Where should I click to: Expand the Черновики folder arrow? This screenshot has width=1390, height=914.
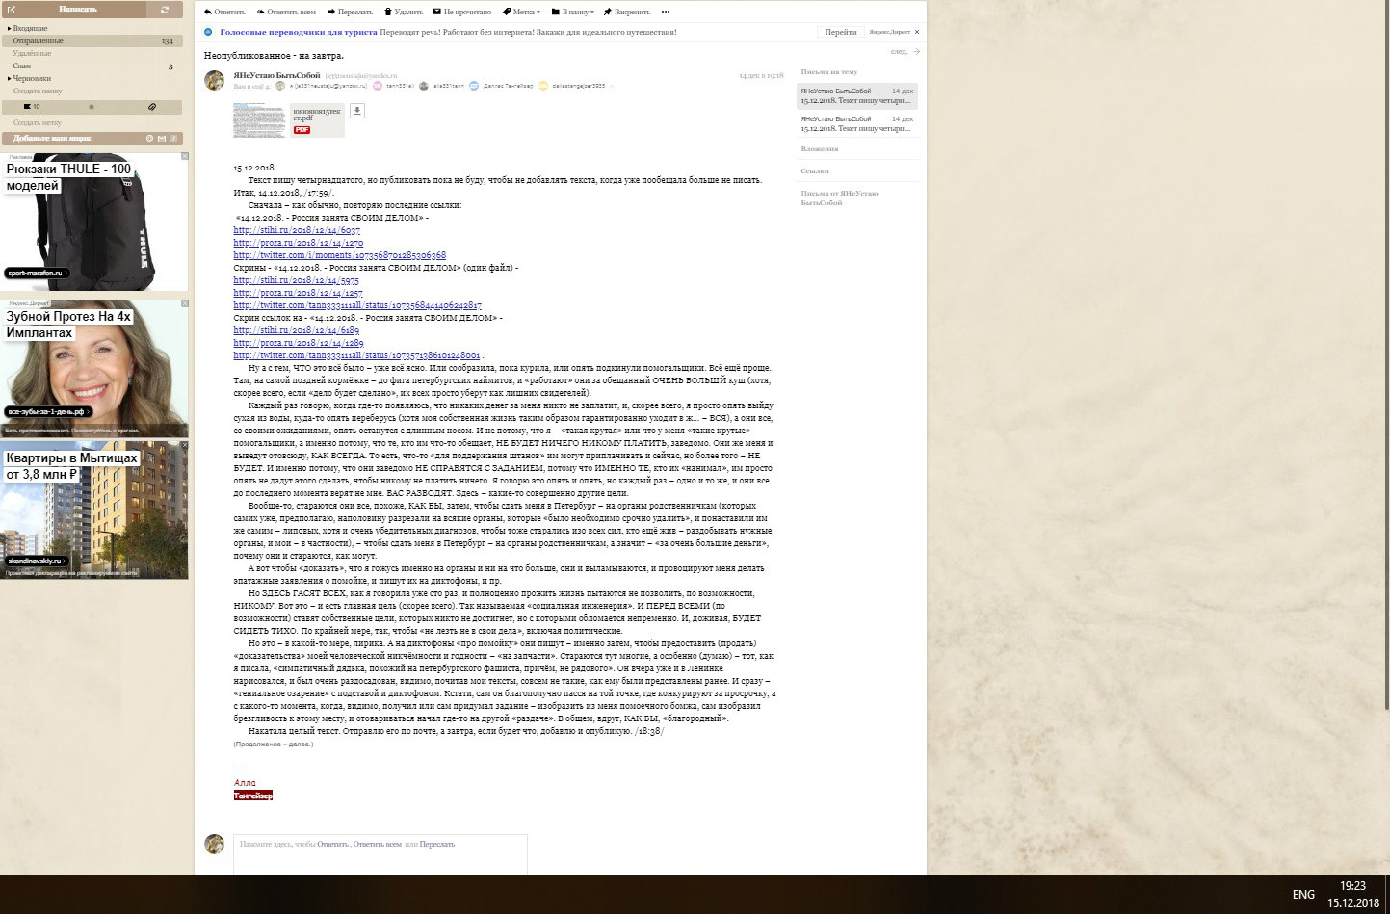point(10,79)
